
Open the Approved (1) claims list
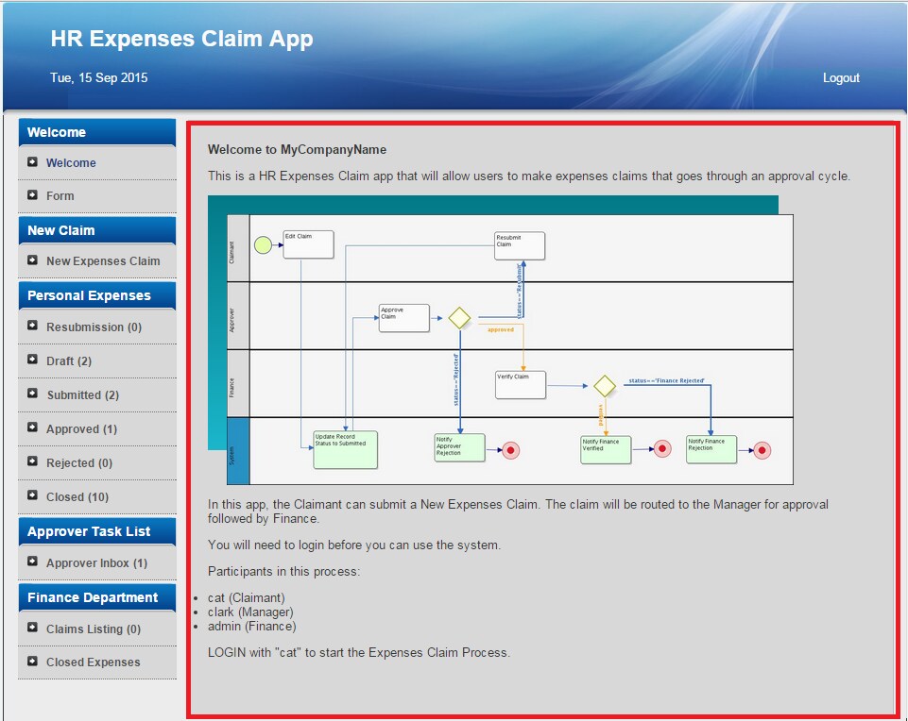coord(81,429)
